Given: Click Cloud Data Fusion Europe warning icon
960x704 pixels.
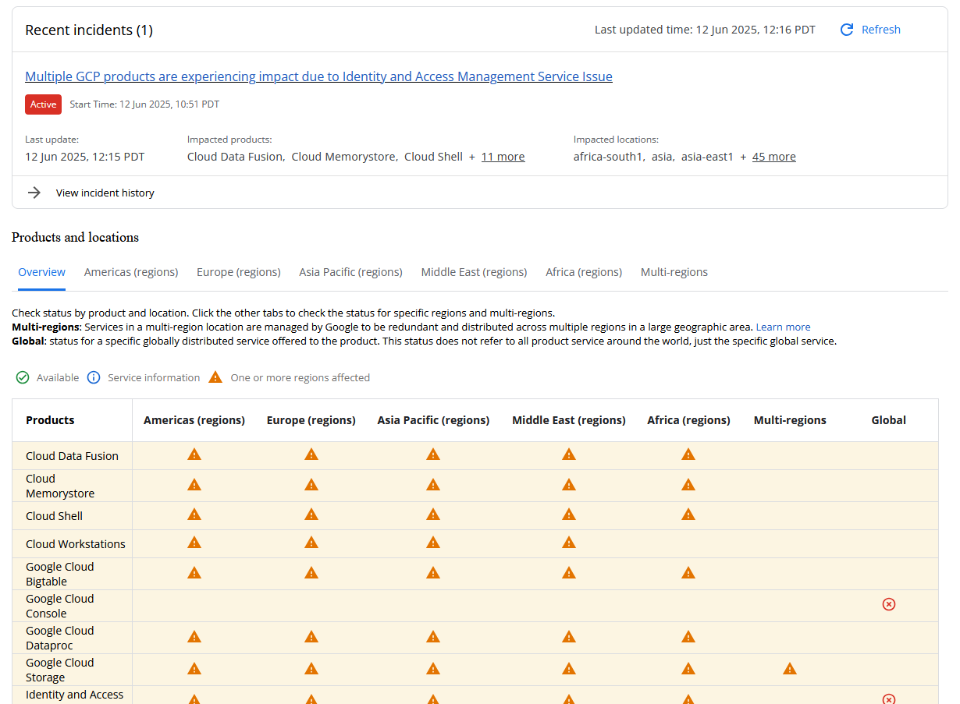Looking at the screenshot, I should (311, 455).
